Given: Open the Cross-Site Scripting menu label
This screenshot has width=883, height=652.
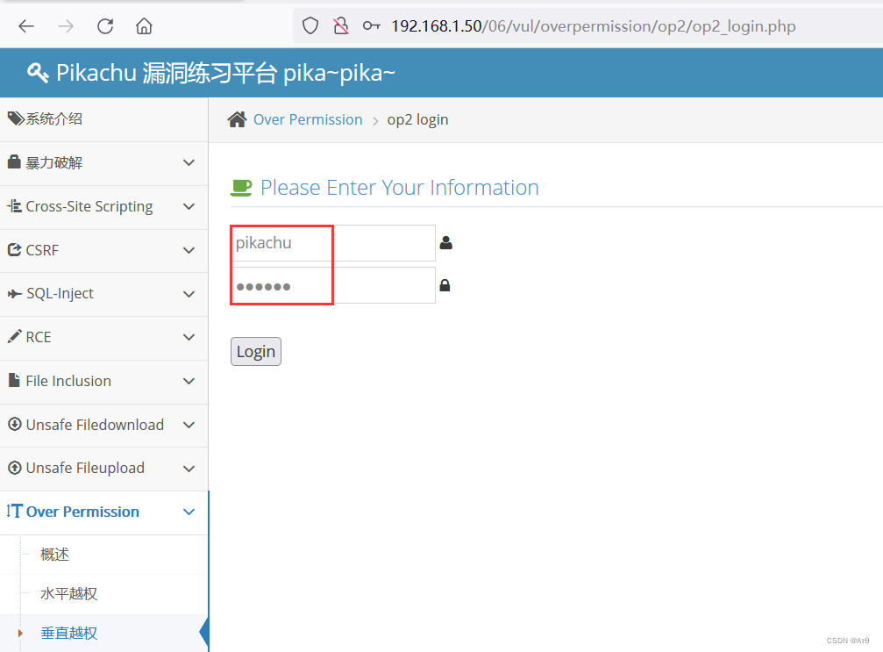Looking at the screenshot, I should click(89, 207).
